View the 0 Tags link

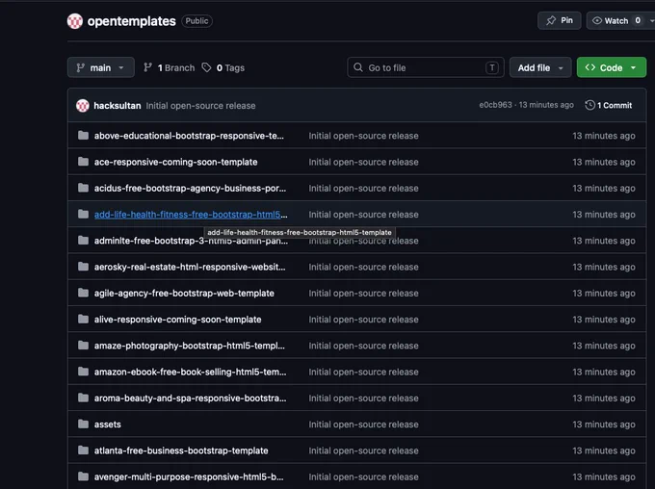[x=223, y=67]
